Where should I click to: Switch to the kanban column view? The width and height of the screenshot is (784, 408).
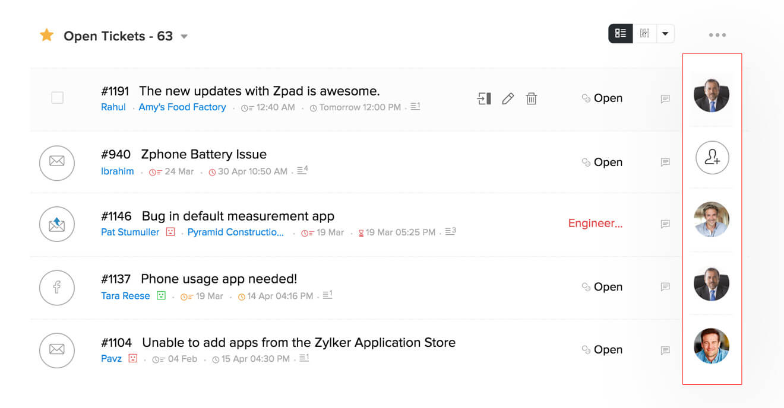pos(644,34)
